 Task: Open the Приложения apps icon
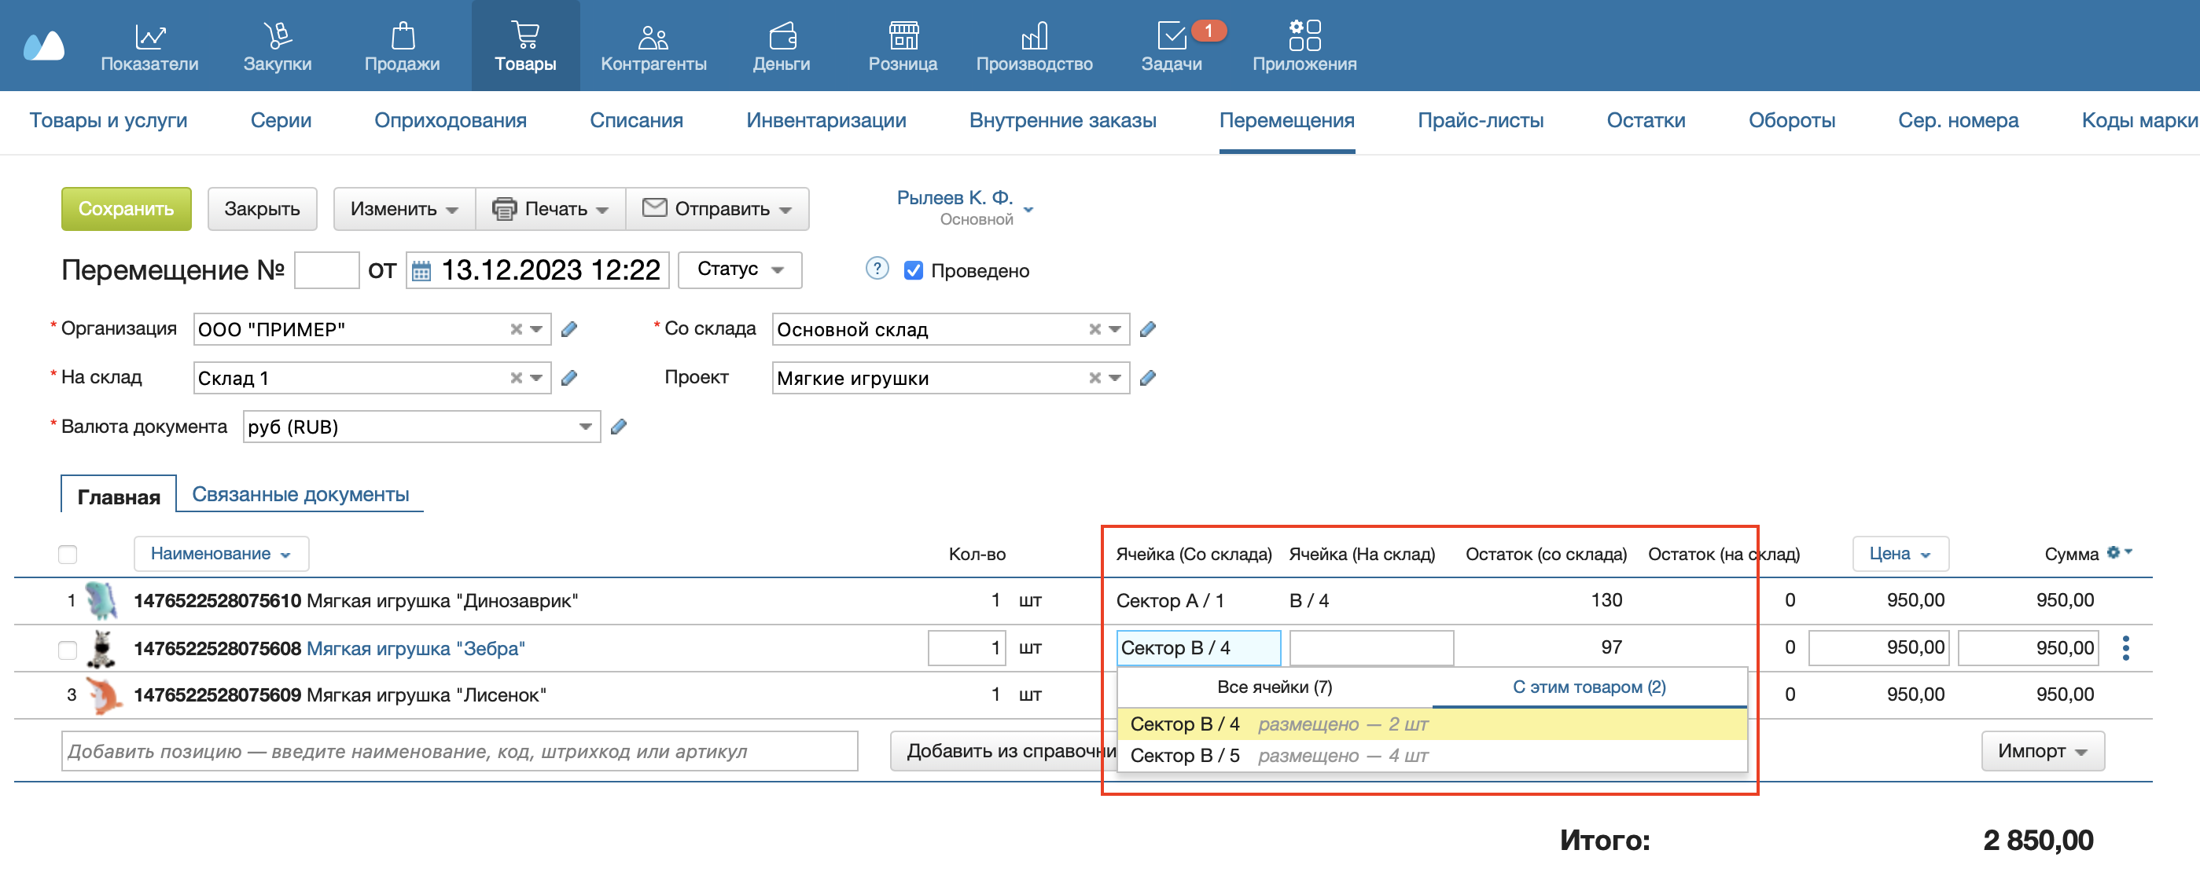1304,38
